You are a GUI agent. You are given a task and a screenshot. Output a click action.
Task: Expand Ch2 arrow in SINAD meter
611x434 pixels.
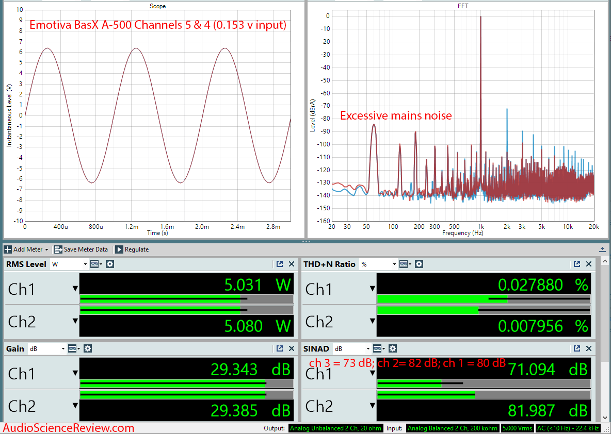click(373, 406)
